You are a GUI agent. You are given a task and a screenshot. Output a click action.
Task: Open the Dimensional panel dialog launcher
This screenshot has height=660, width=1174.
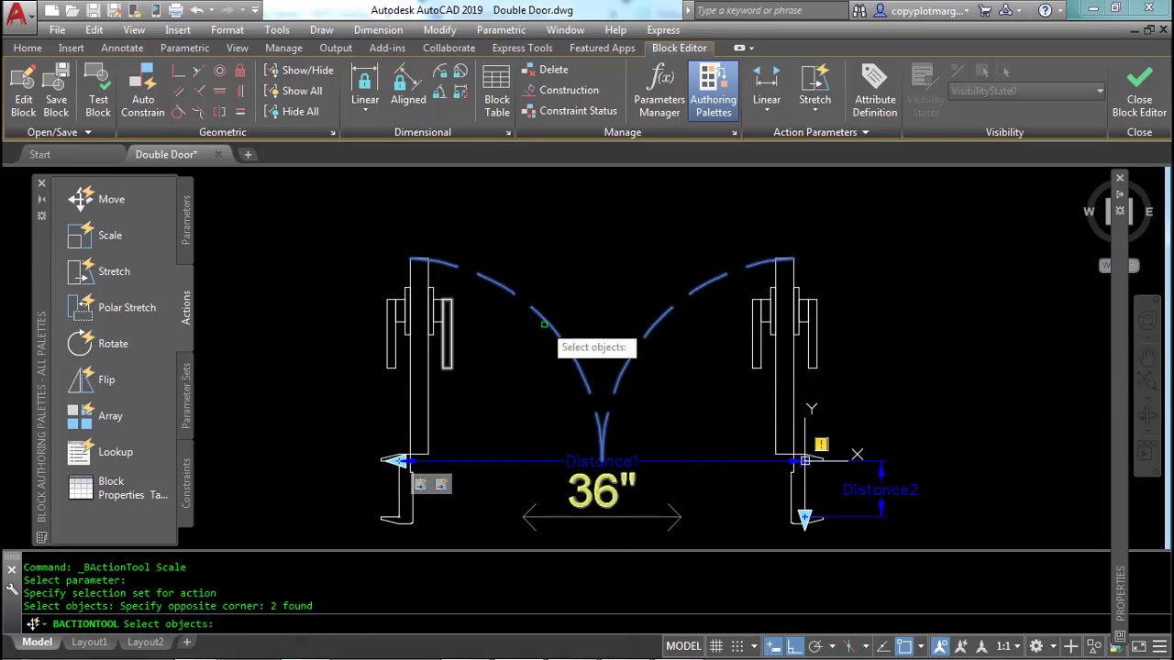(508, 133)
